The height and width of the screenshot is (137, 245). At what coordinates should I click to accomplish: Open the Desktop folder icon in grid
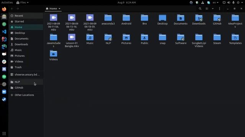click(162, 19)
